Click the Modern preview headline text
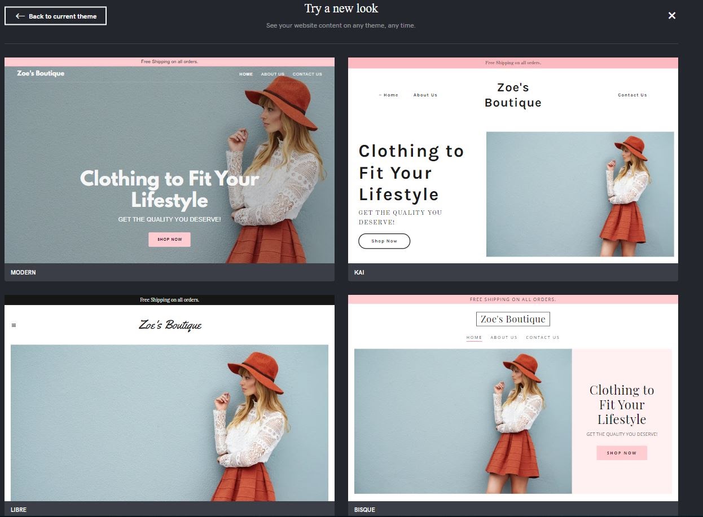 coord(169,189)
